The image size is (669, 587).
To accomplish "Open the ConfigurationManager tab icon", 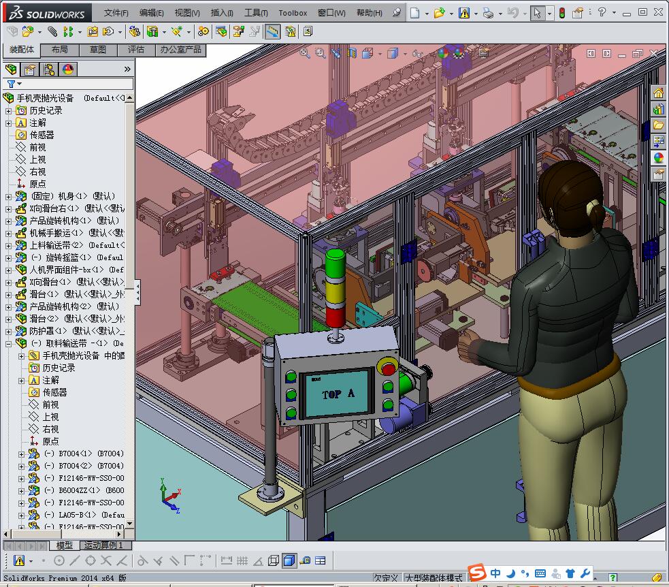I will [49, 69].
